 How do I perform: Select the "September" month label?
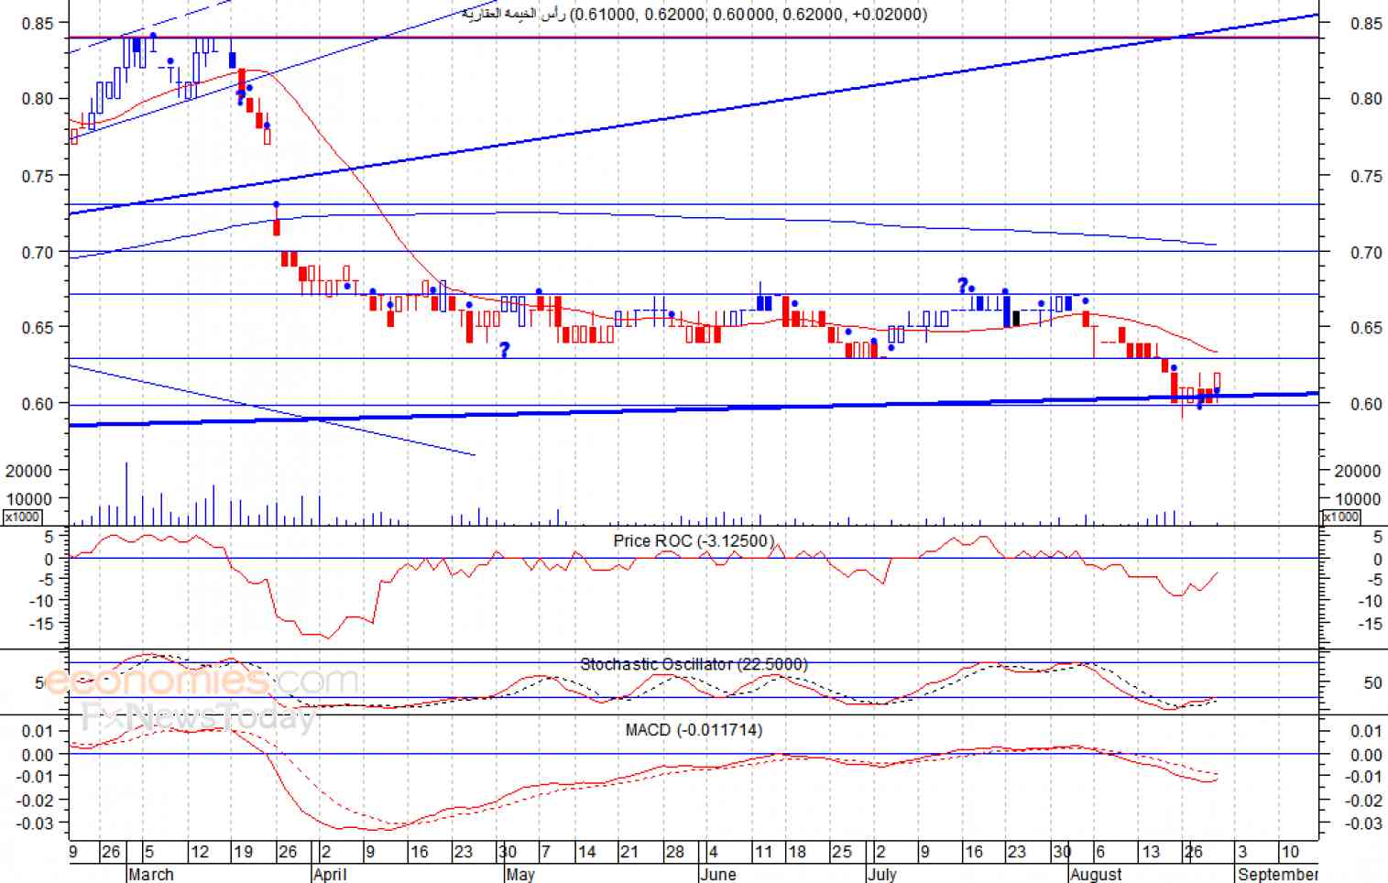click(1277, 874)
